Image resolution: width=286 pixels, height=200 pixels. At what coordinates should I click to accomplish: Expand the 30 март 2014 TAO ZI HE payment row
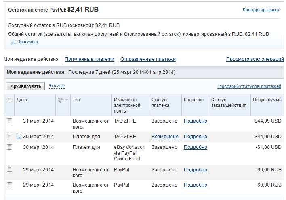[x=19, y=137]
